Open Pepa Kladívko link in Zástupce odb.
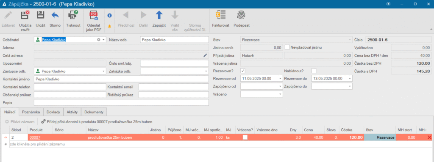Image resolution: width=434 pixels, height=162 pixels. click(x=53, y=71)
